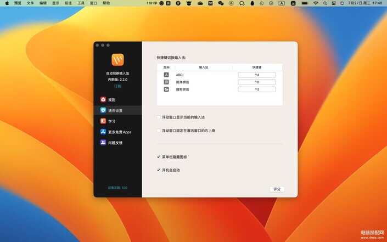This screenshot has height=242, width=387.
Task: Open the 学习 section icon in sidebar
Action: 103,121
